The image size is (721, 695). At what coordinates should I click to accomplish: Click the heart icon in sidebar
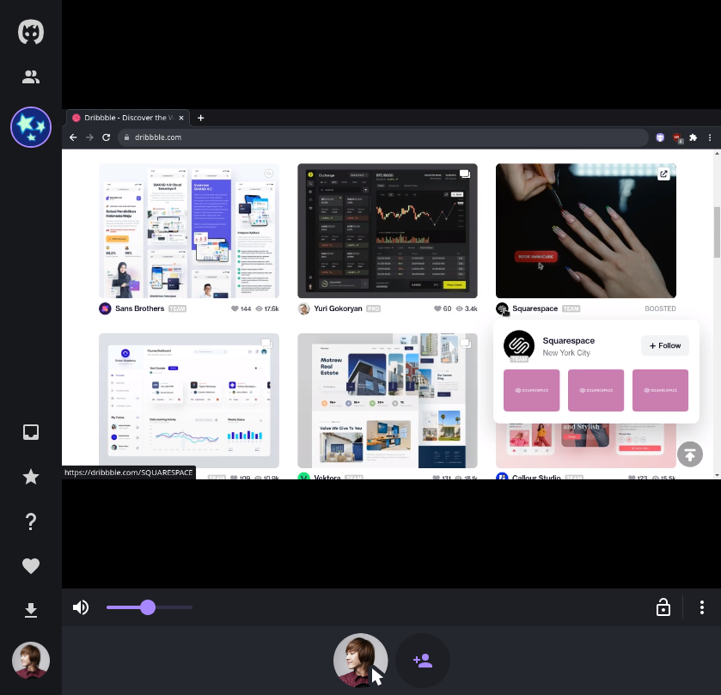coord(31,565)
